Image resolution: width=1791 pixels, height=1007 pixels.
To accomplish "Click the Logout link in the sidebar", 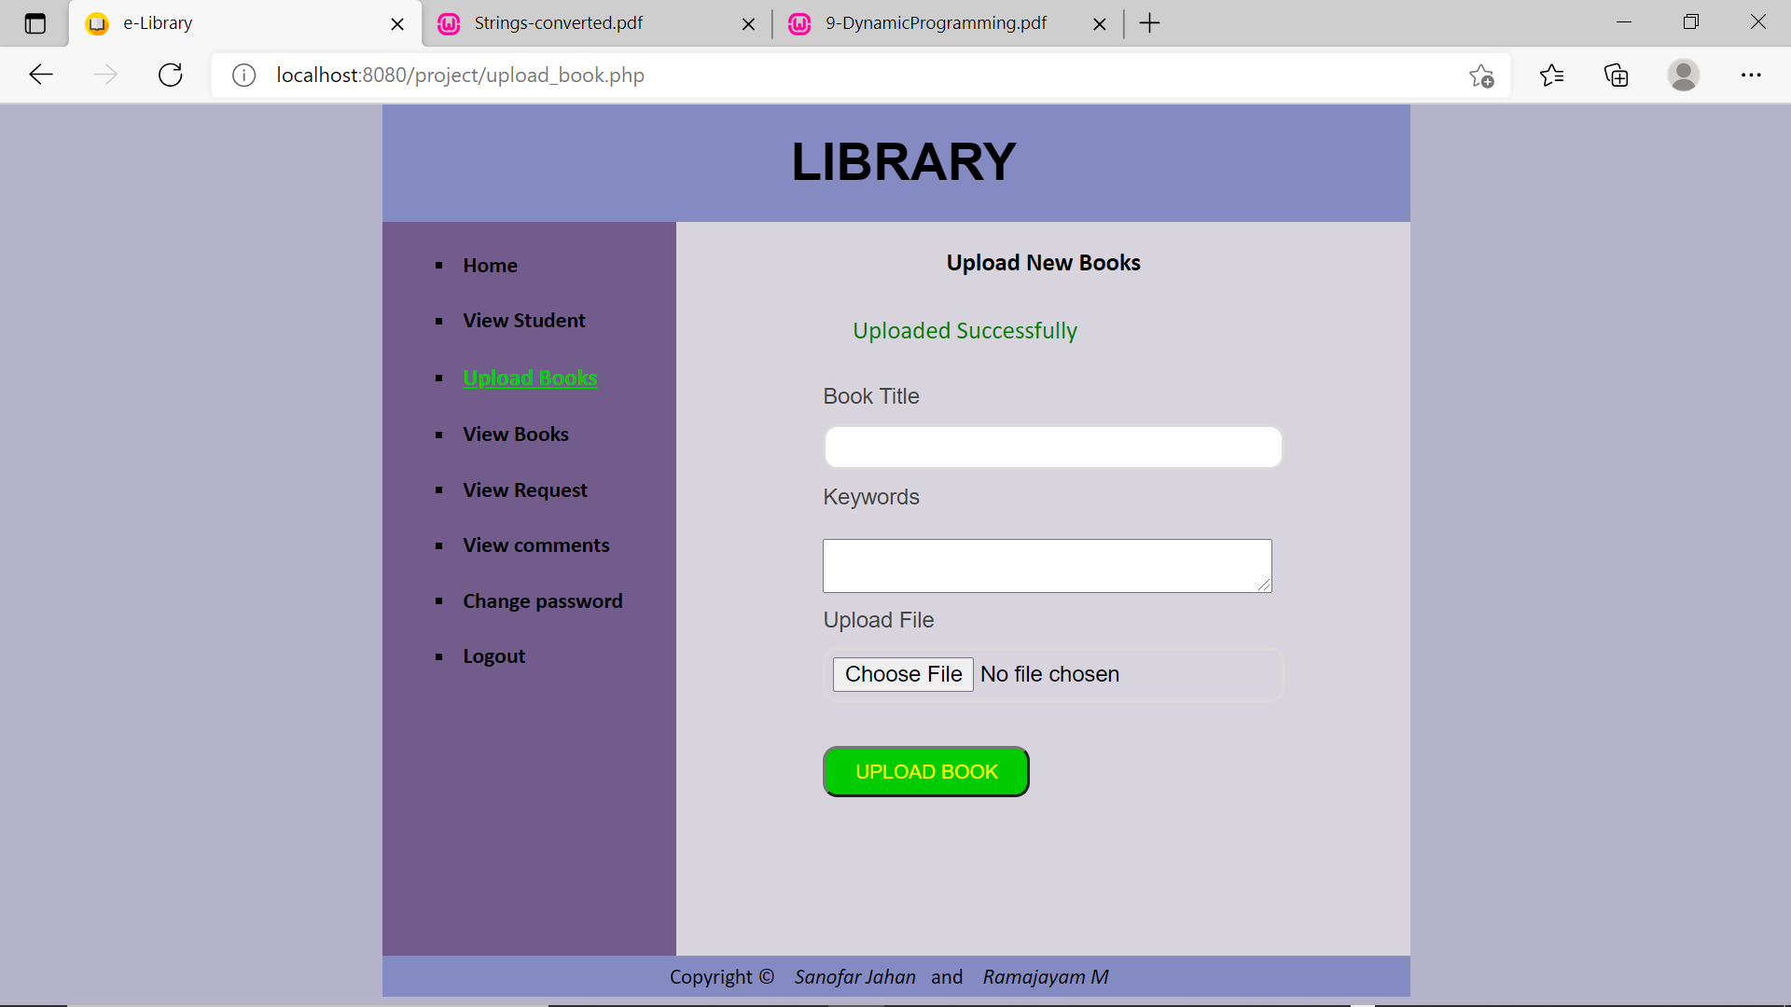I will [x=493, y=655].
